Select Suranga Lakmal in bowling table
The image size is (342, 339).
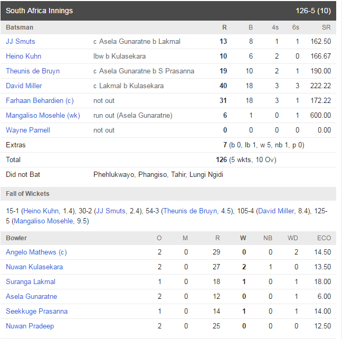point(31,282)
